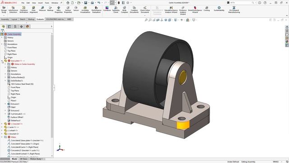Click the Rebuild traffic light icon

pyautogui.click(x=119, y=3)
